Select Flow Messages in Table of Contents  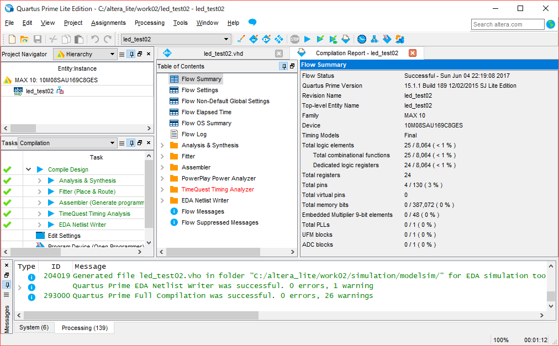[203, 211]
